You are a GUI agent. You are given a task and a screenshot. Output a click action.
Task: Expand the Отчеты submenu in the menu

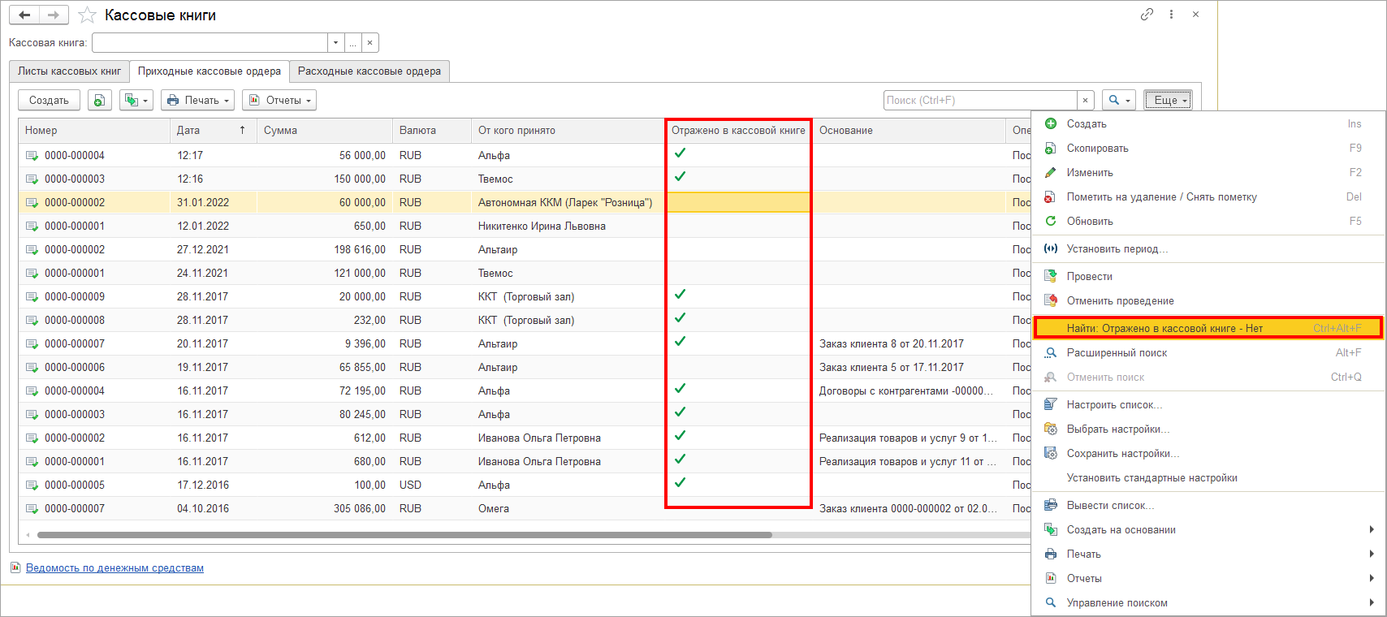point(1208,578)
